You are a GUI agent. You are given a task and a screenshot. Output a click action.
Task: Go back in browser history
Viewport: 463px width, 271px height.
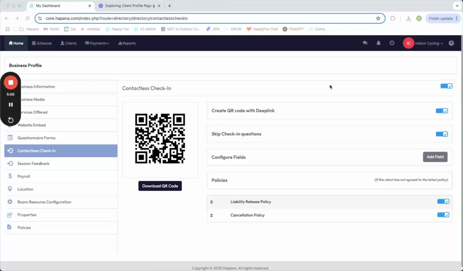point(6,18)
